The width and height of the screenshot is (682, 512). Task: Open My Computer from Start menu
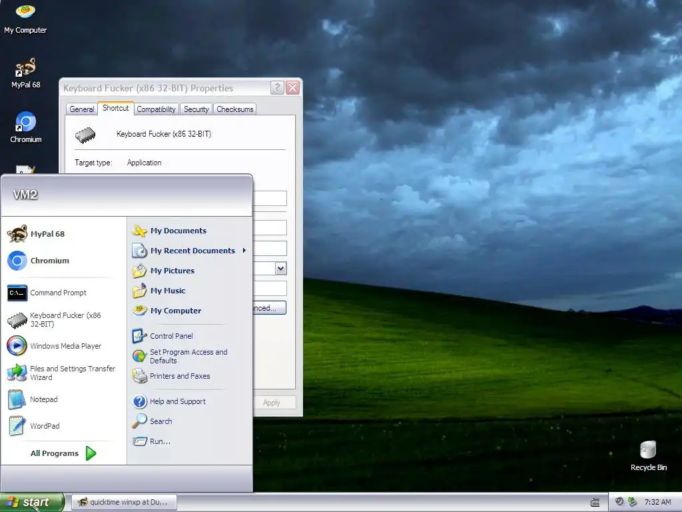click(x=190, y=311)
